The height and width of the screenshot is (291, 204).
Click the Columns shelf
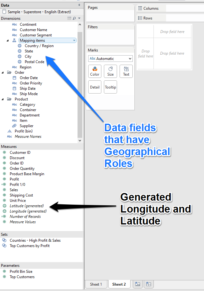click(x=170, y=8)
